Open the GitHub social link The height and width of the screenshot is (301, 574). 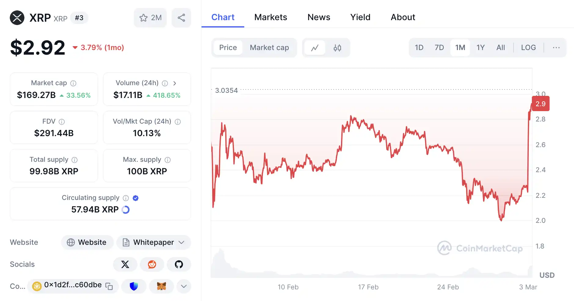[179, 264]
